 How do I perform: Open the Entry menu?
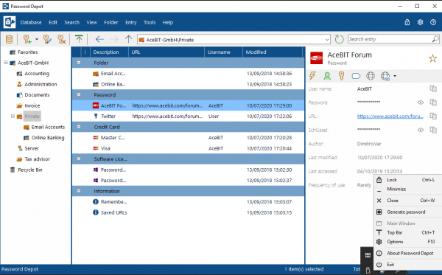(x=131, y=22)
